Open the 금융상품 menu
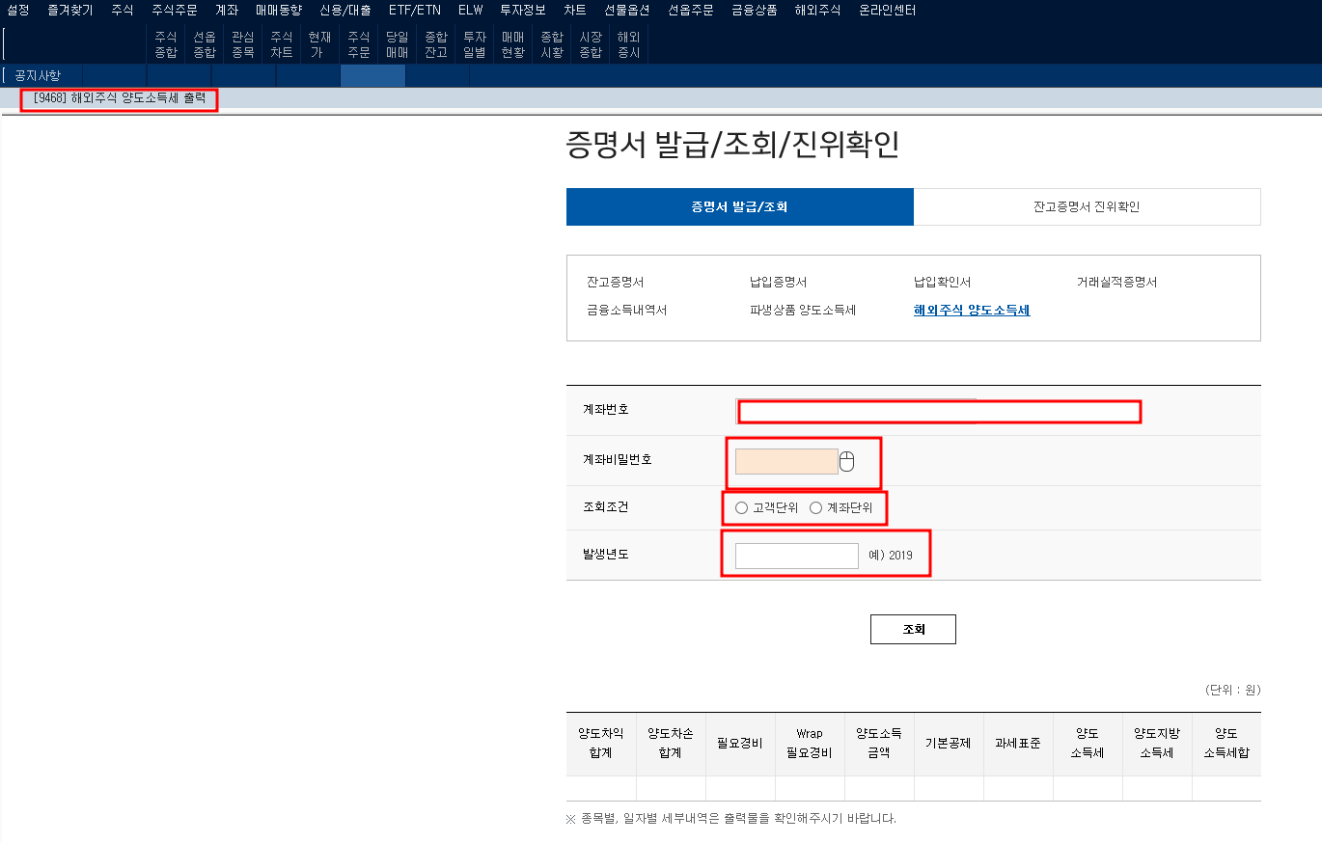Viewport: 1322px width, 843px height. (755, 11)
